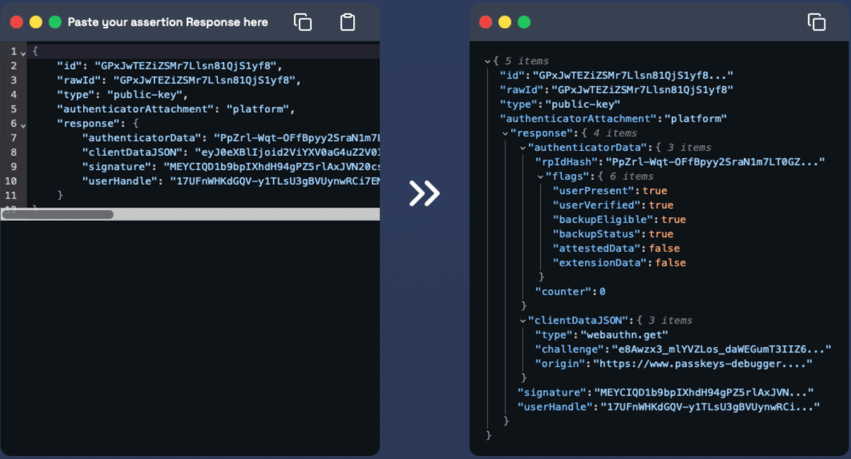Collapse the "flags" node in the output tree
This screenshot has width=851, height=459.
[540, 177]
